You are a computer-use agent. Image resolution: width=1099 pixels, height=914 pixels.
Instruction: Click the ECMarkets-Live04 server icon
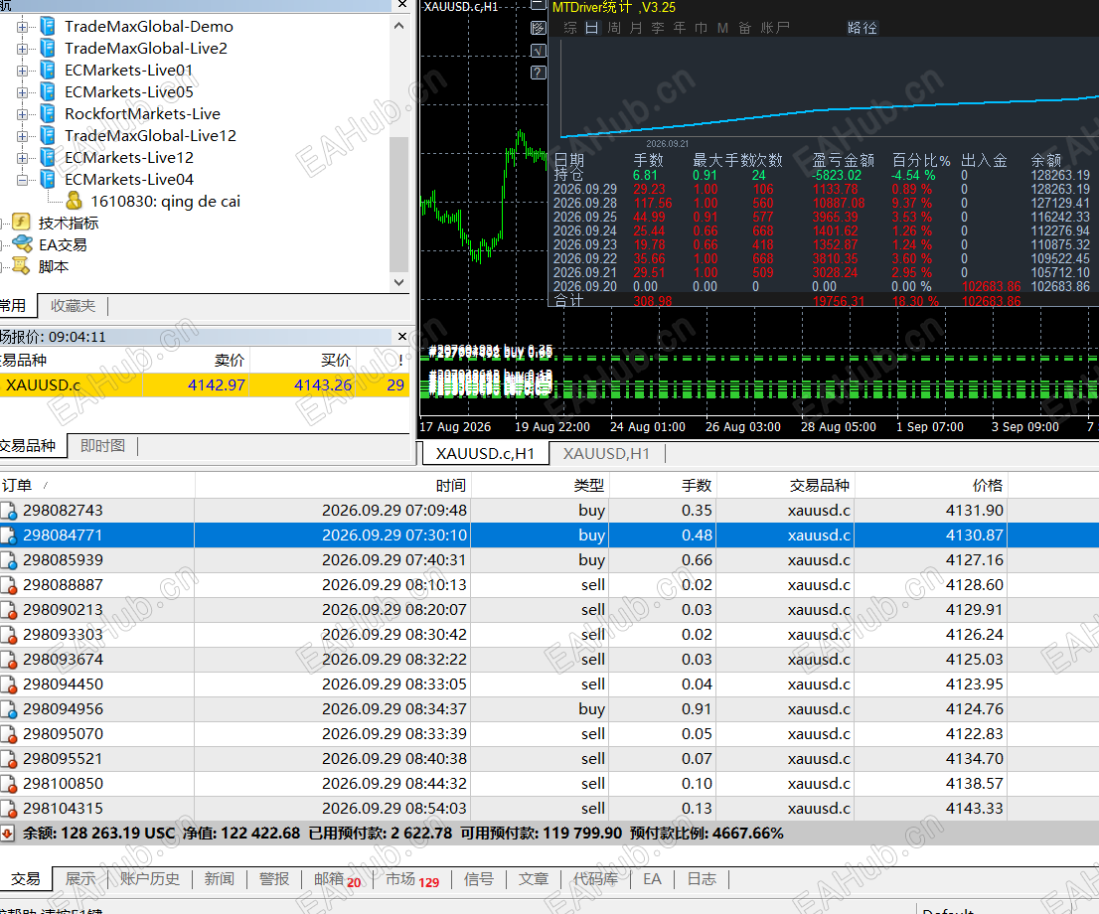(x=48, y=179)
